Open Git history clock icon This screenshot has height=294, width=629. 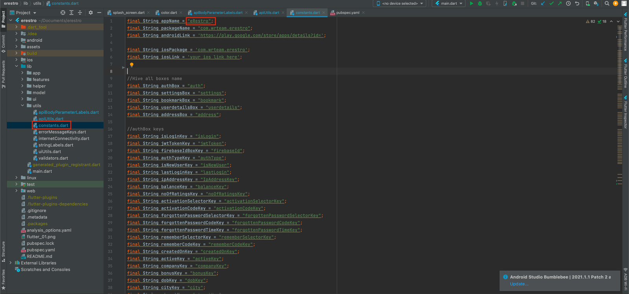(568, 4)
